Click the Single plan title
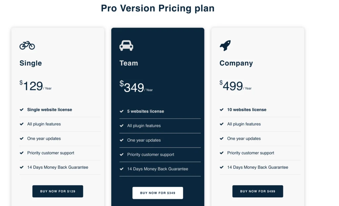Screen dimensions: 339x206 point(31,63)
